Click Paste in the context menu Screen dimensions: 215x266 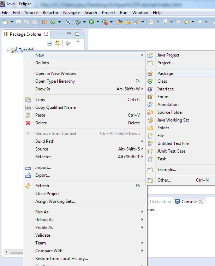click(x=85, y=115)
